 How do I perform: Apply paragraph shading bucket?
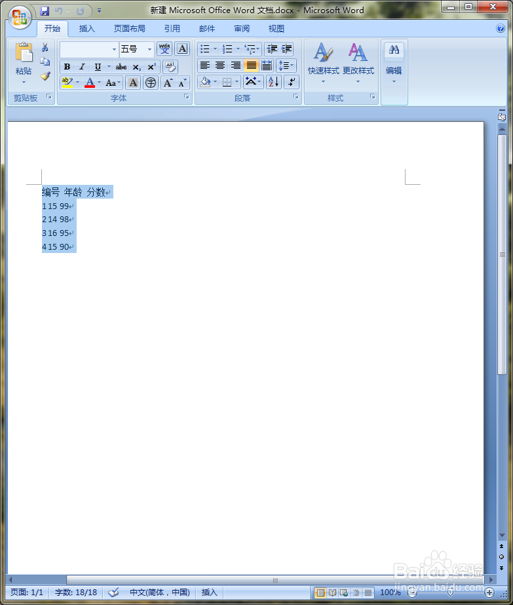[206, 82]
